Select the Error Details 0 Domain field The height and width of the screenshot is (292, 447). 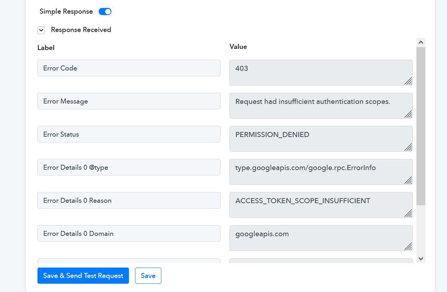click(x=129, y=233)
